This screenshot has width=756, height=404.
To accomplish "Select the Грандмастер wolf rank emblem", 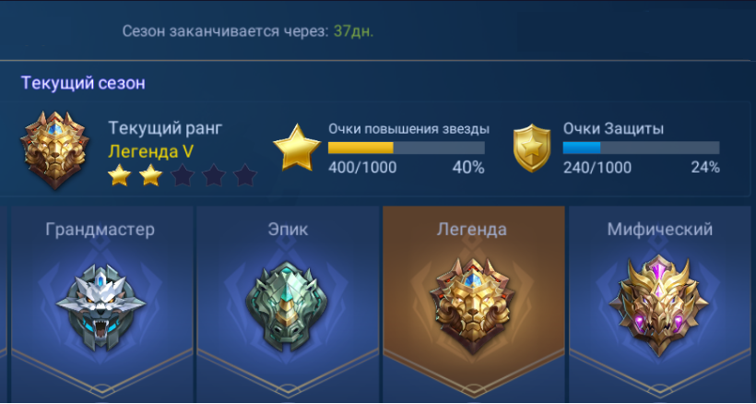I will [x=100, y=307].
